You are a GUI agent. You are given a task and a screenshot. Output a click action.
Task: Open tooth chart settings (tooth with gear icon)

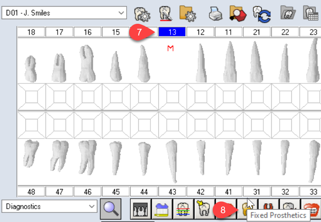coord(142,14)
